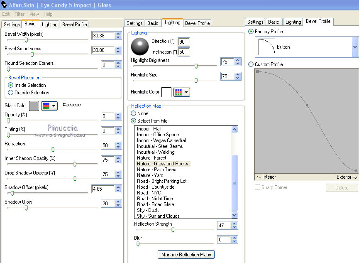Viewport: 359px width, 263px height.
Task: Click the Alien Skin logo icon
Action: point(5,5)
